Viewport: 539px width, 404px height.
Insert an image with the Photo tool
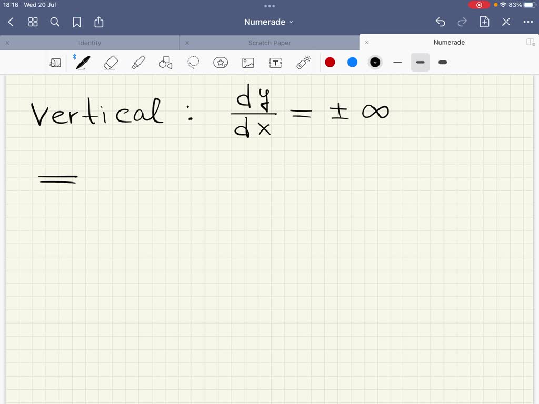click(248, 62)
